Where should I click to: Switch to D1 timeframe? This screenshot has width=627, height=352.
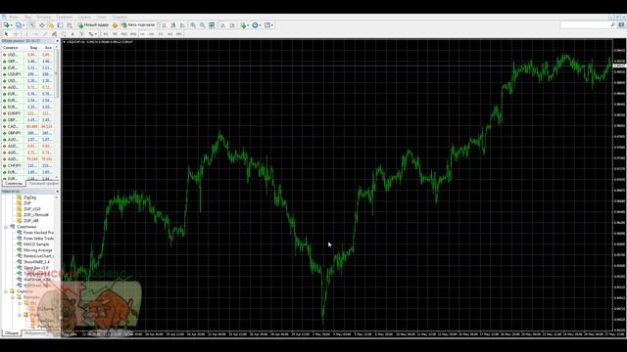pos(161,34)
